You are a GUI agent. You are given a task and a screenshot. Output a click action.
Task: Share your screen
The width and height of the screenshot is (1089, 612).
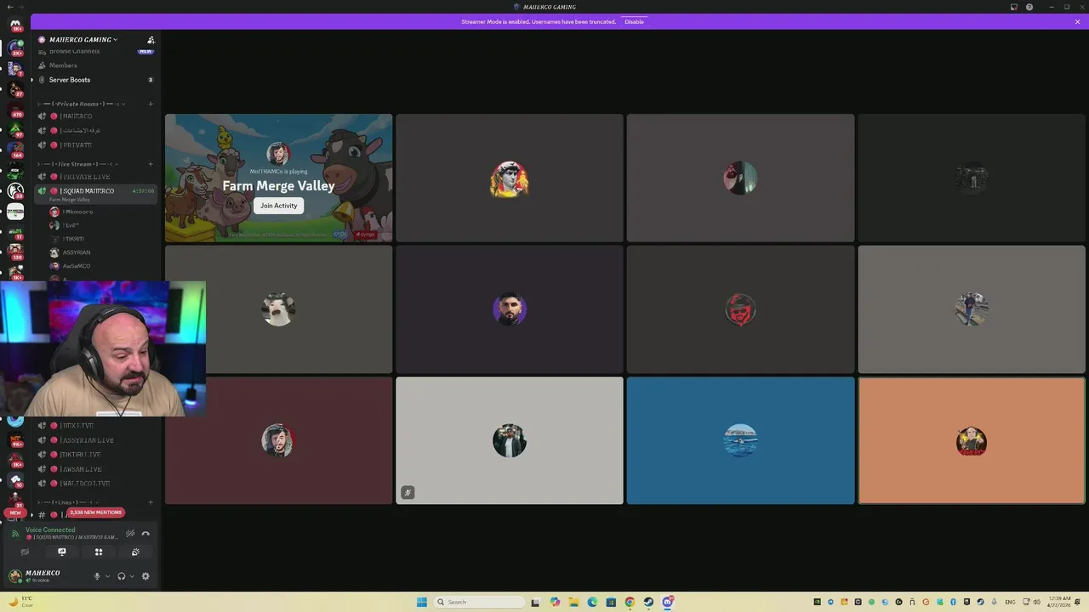coord(61,552)
